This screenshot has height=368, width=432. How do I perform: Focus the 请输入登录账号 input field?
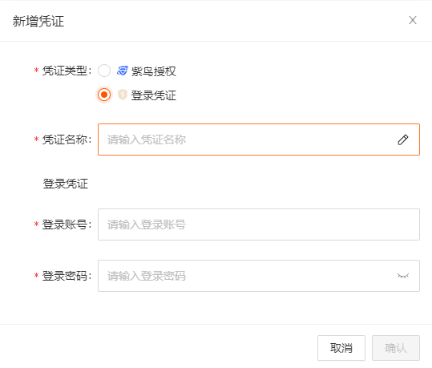pos(259,224)
